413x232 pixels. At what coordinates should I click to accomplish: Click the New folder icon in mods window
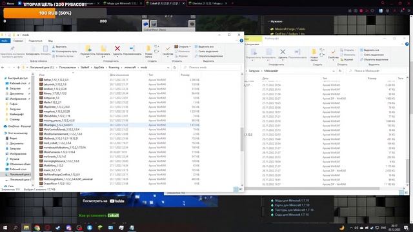tap(148, 49)
